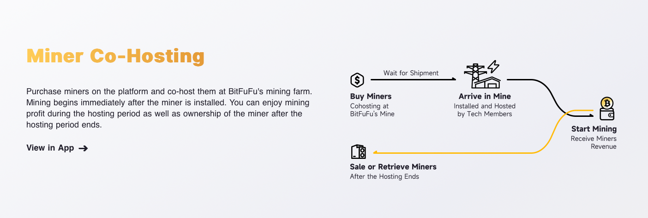648x218 pixels.
Task: Click the arrow next to View in App
Action: tap(83, 148)
